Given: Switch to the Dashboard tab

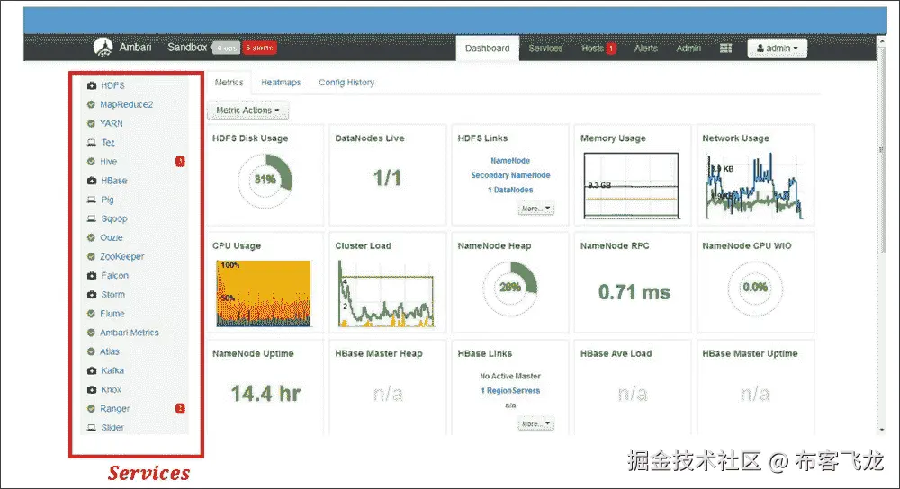Looking at the screenshot, I should pyautogui.click(x=487, y=49).
